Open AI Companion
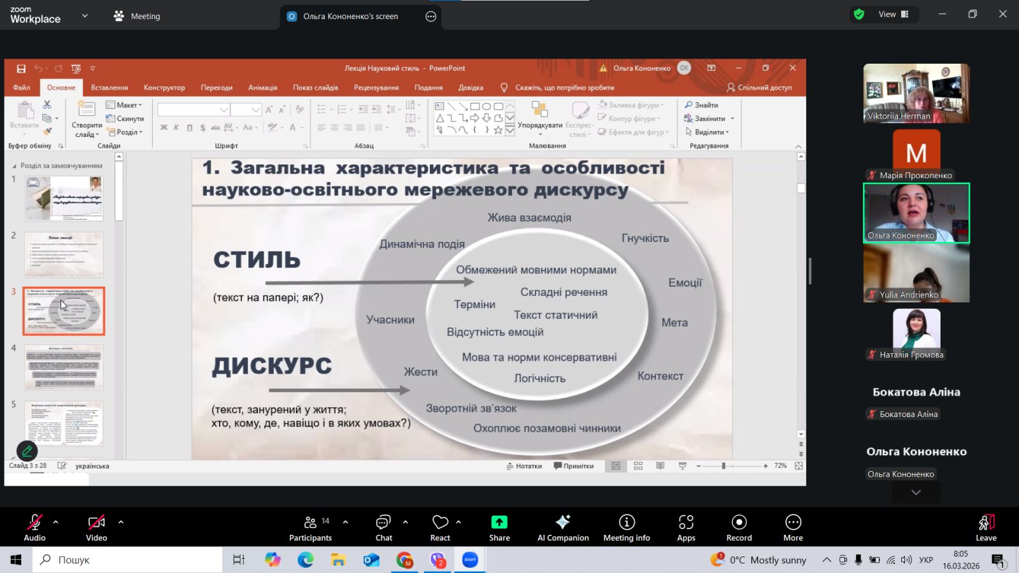Image resolution: width=1019 pixels, height=573 pixels. tap(563, 527)
